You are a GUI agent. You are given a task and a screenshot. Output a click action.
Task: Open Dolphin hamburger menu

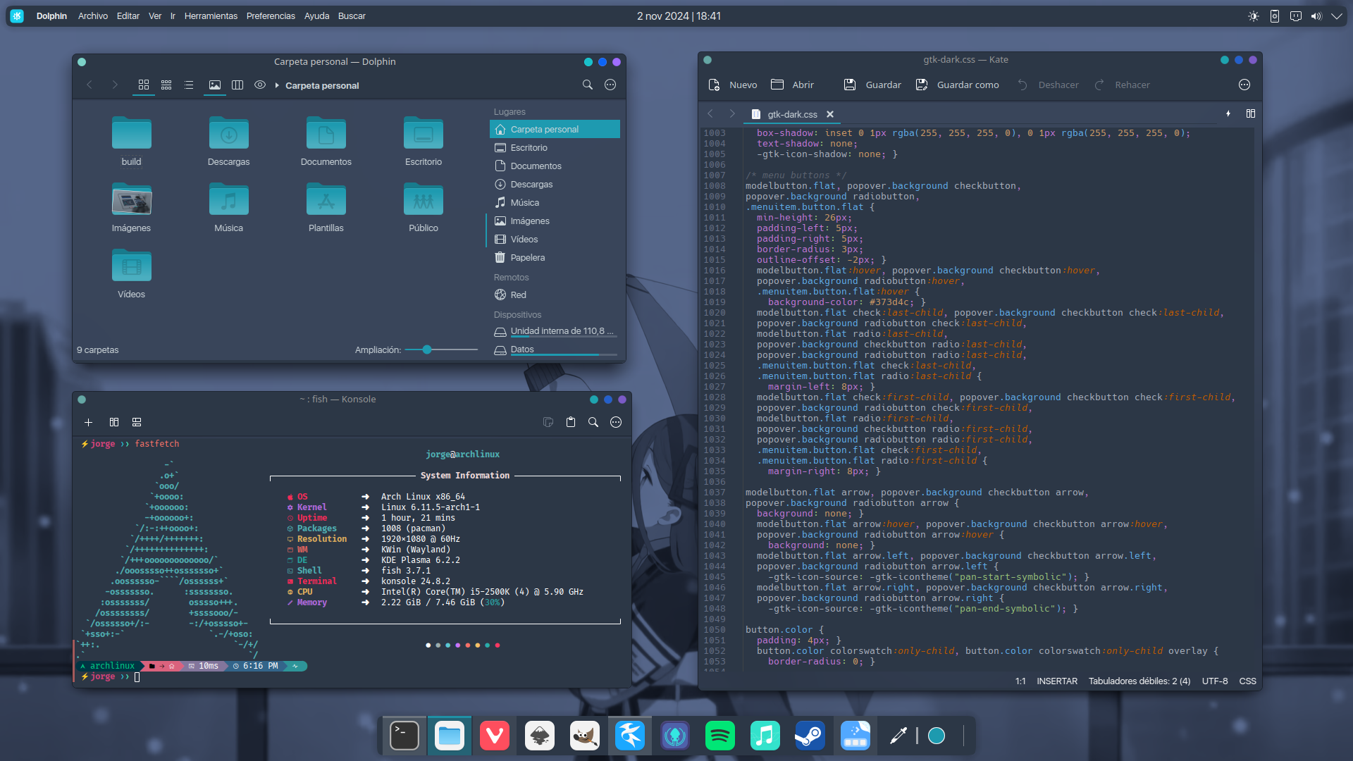coord(610,85)
